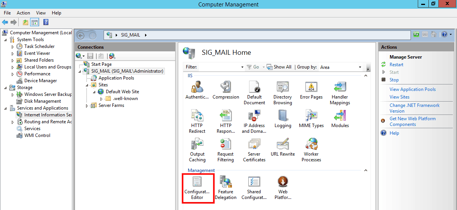Viewport: 457px width, 210px height.
Task: Open the Compression feature
Action: 226,90
